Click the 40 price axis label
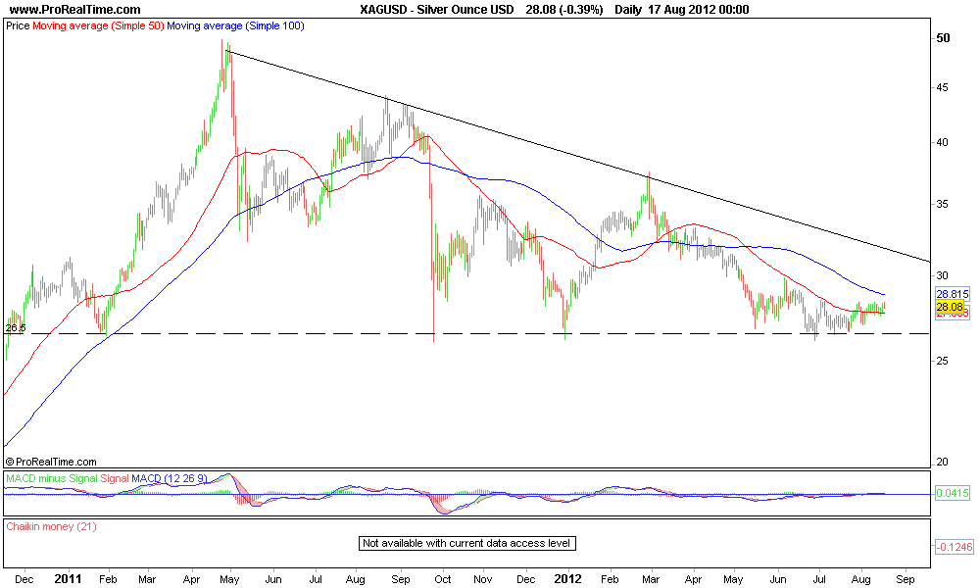Screen dimensions: 980x588 (942, 142)
